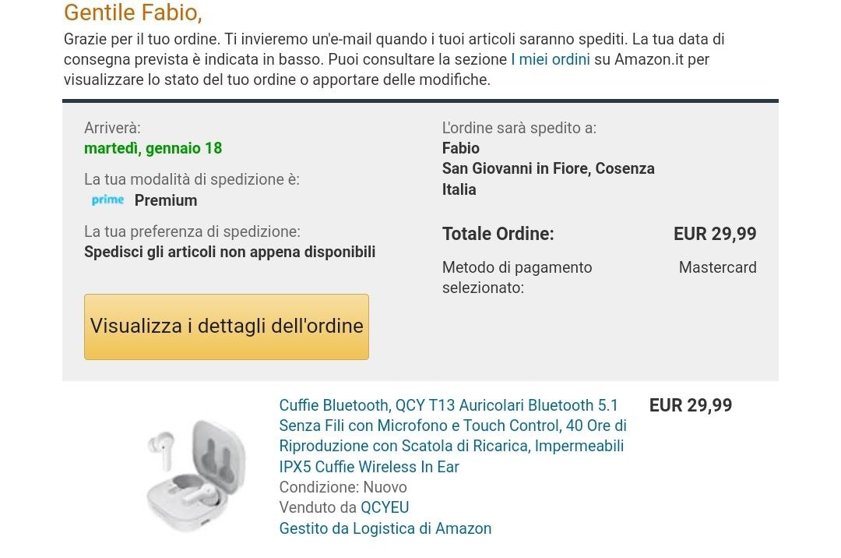Click the "Gentile Fabio," greeting heading

click(x=132, y=13)
